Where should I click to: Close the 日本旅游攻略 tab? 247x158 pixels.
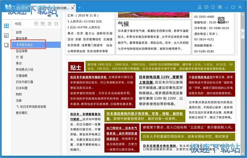[73, 8]
